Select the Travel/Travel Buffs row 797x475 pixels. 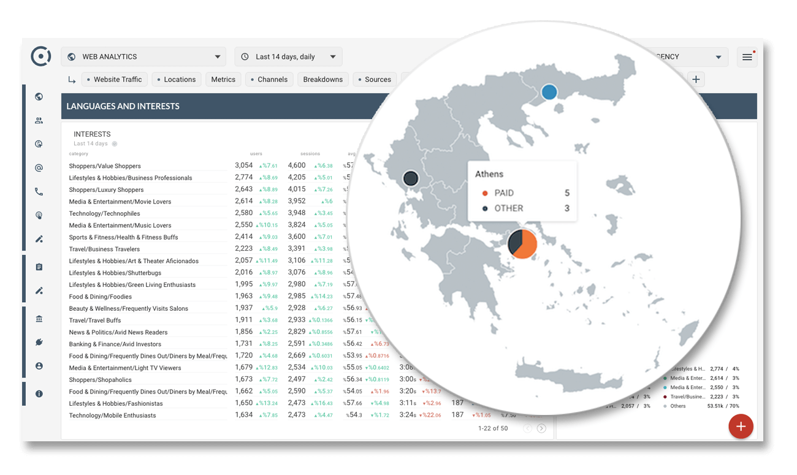pyautogui.click(x=95, y=321)
